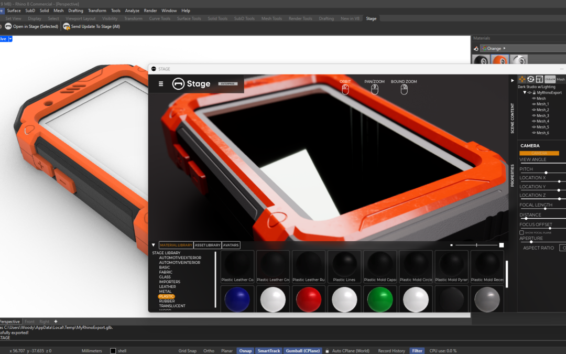The height and width of the screenshot is (354, 566).
Task: Select the orange move gizmo tool
Action: [x=522, y=79]
